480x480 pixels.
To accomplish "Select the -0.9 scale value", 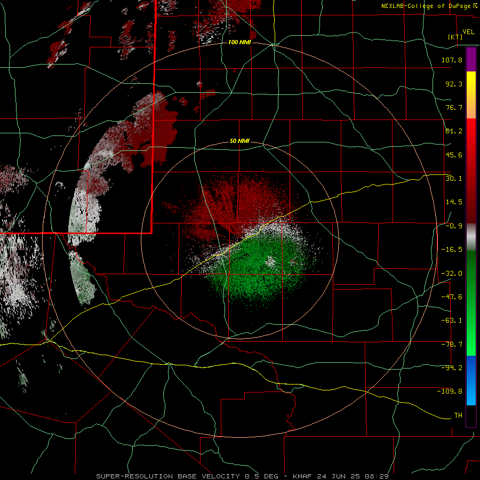I will 454,226.
